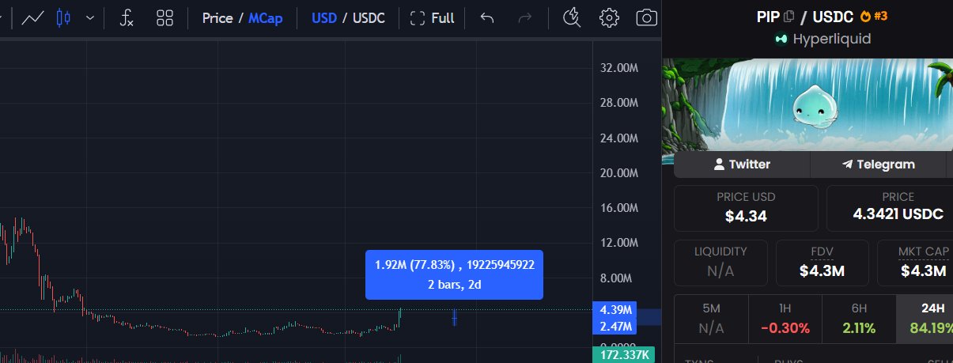This screenshot has width=953, height=363.
Task: Expand the chart type dropdown arrow
Action: [x=90, y=17]
